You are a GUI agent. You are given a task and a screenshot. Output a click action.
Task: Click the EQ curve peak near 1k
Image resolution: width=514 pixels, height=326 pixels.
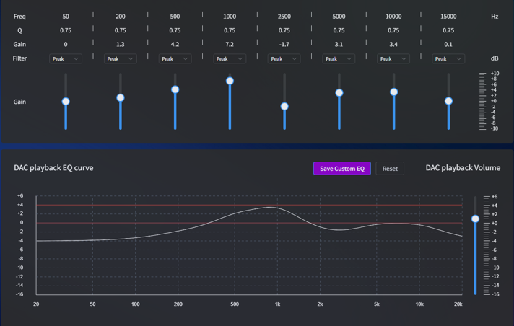coord(270,207)
